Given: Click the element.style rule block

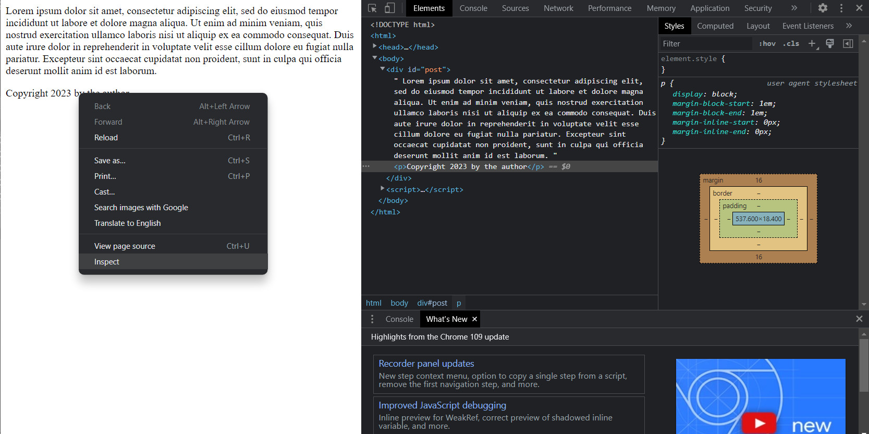Looking at the screenshot, I should click(758, 64).
